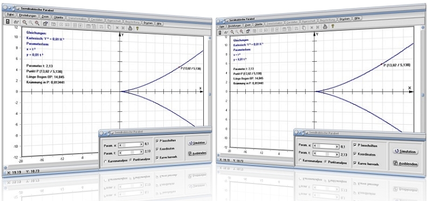Viewport: 428px width, 201px height.
Task: Open the Hilfe menu in right window
Action: 357,18
